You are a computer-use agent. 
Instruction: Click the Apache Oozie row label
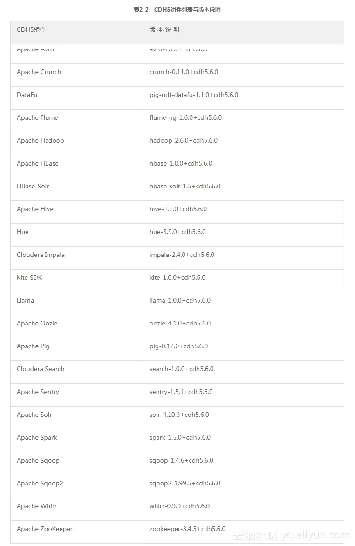point(37,324)
